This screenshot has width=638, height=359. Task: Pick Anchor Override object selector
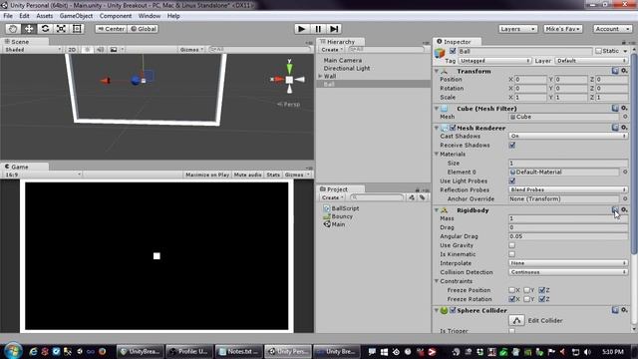[x=625, y=199]
